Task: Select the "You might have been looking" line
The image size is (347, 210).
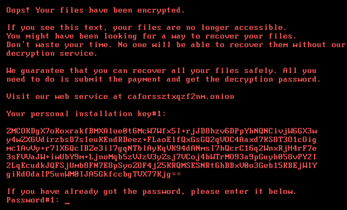Action: coord(151,36)
